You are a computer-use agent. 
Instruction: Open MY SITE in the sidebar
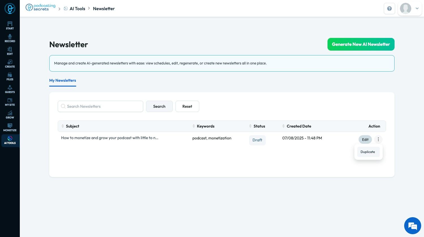(x=10, y=102)
